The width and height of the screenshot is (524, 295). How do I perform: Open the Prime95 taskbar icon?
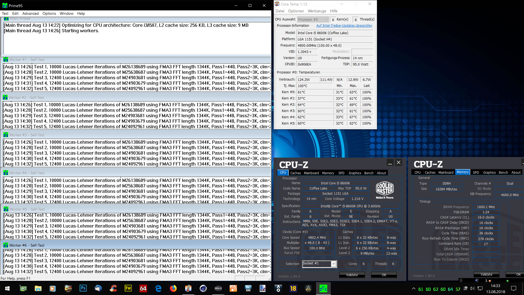pyautogui.click(x=323, y=288)
